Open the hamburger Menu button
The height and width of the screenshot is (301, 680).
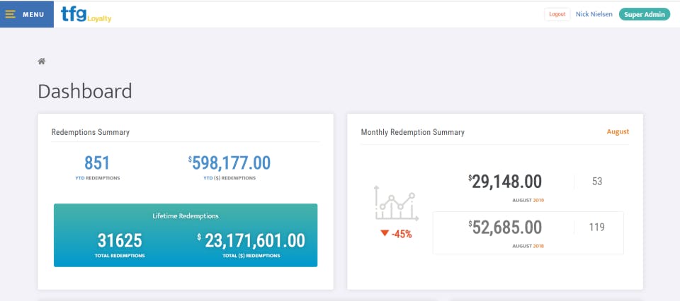[x=26, y=14]
